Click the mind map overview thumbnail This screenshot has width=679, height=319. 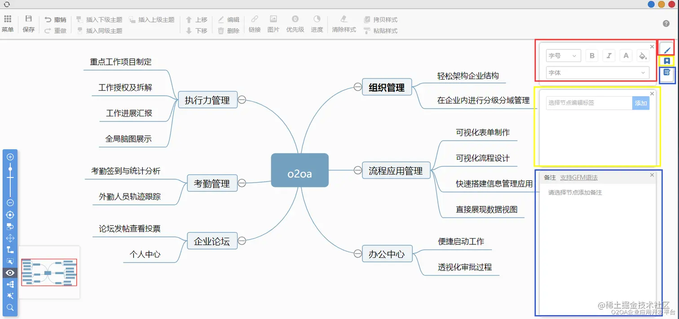tap(48, 273)
